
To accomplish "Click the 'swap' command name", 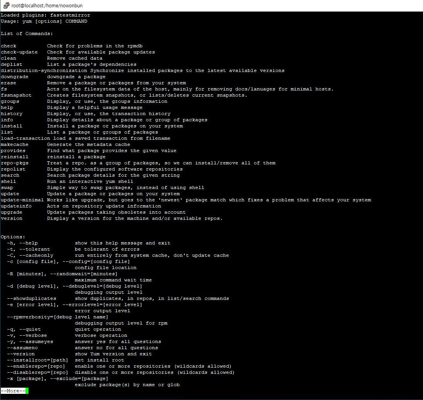I will [x=7, y=188].
